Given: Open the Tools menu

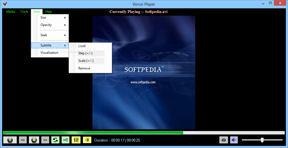Looking at the screenshot, I should (x=24, y=12).
